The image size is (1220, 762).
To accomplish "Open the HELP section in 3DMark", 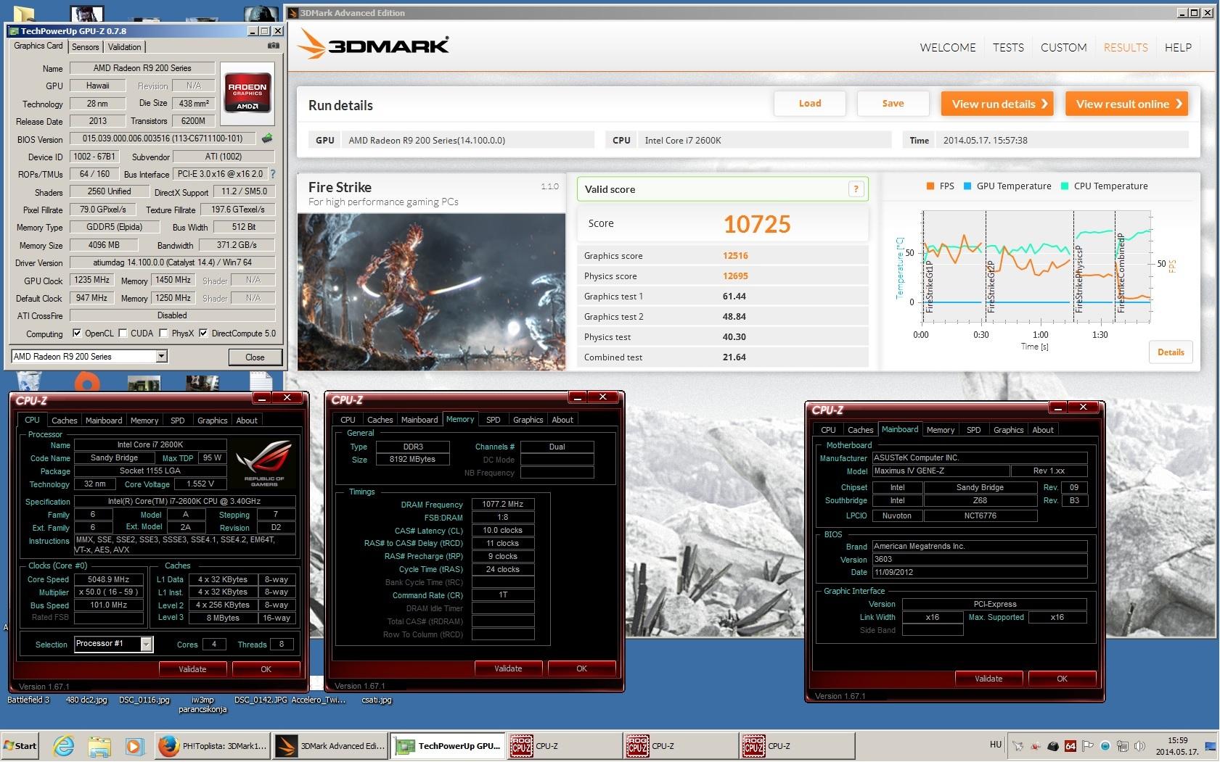I will click(1178, 47).
